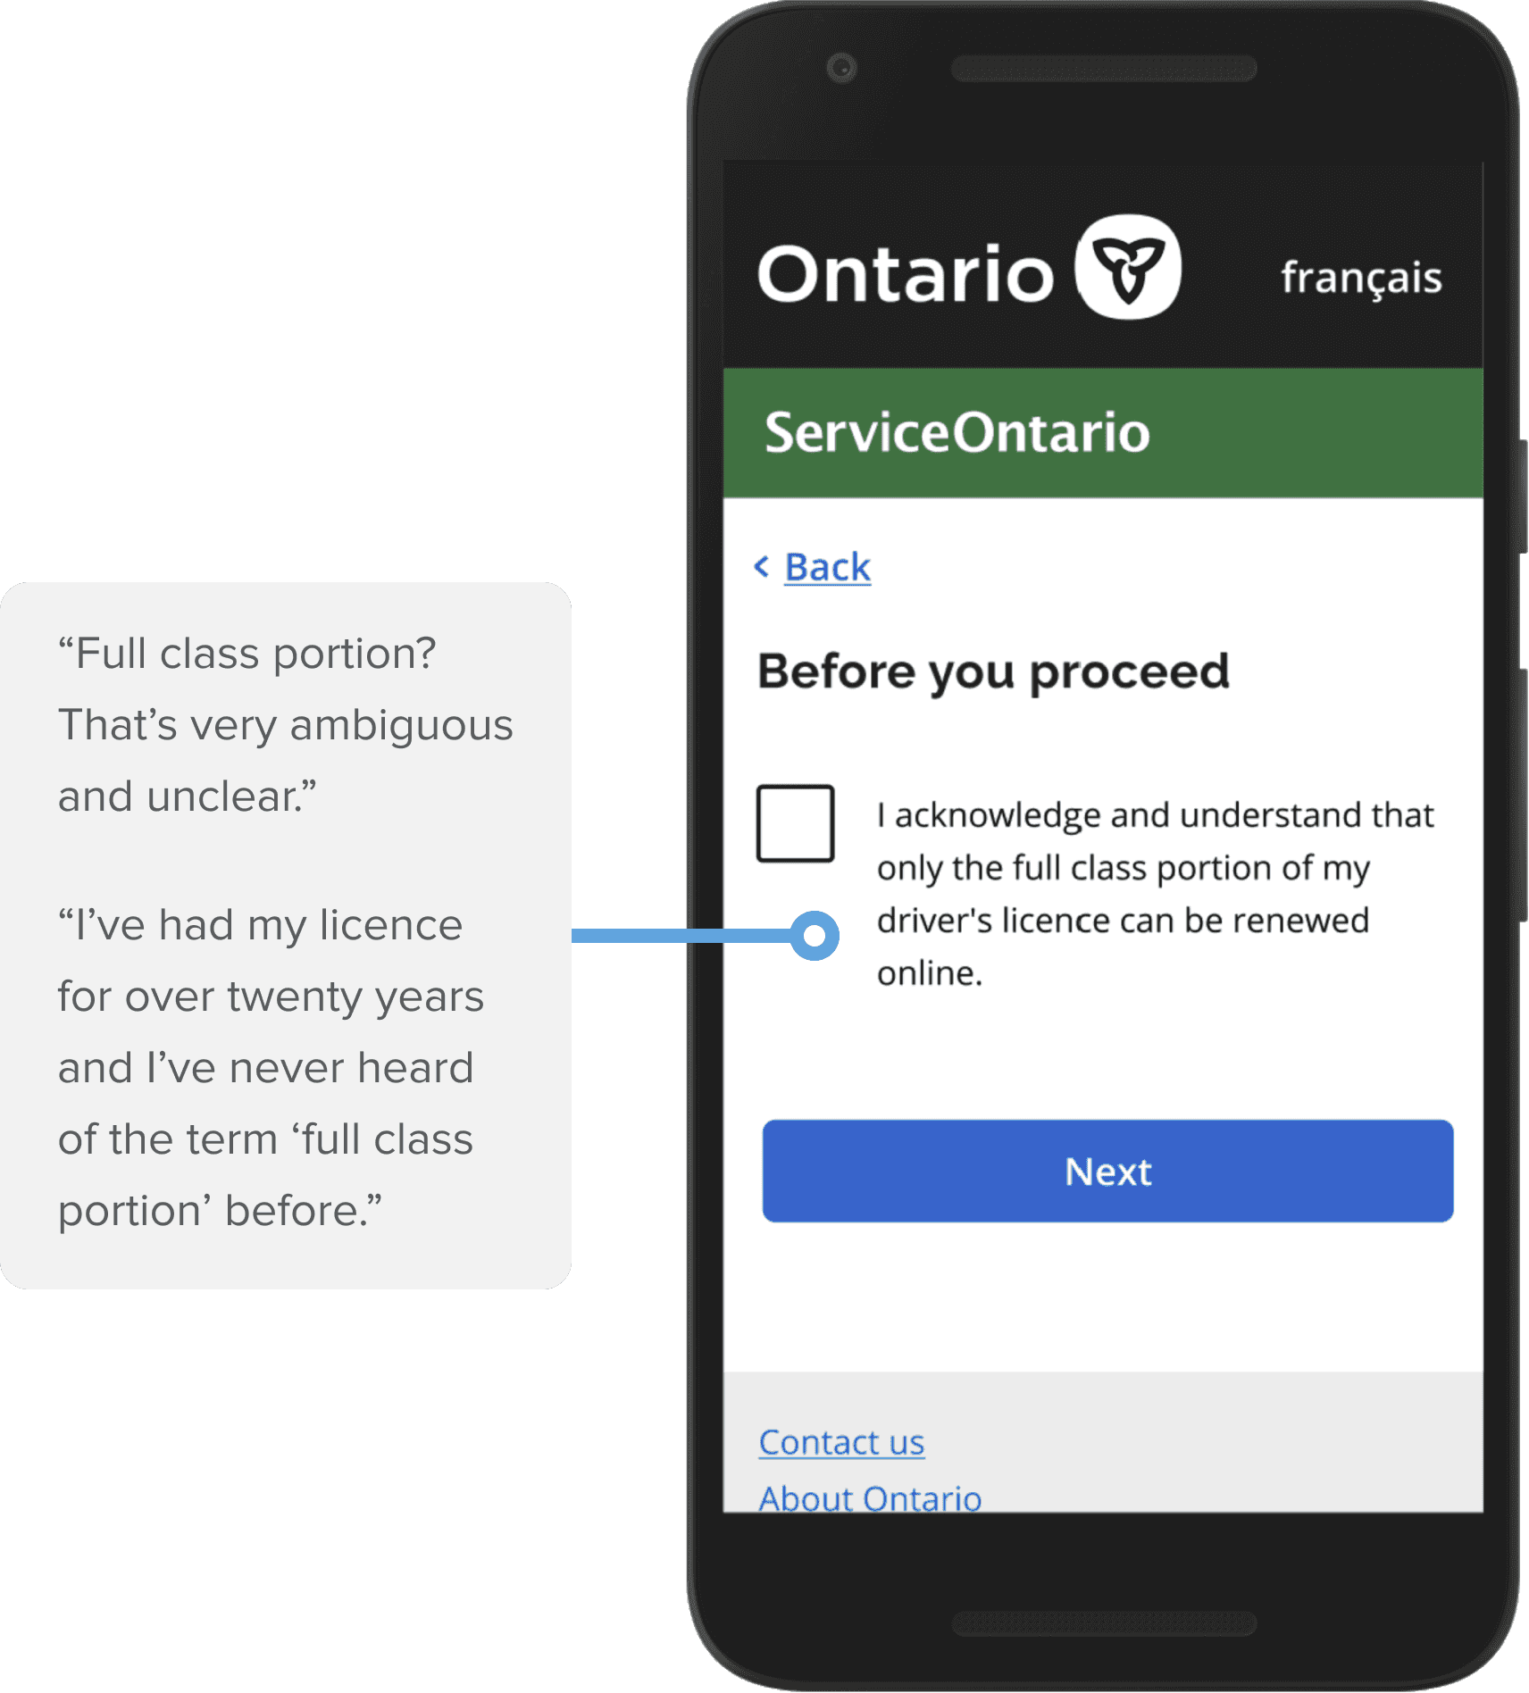Tap the phone's front camera lens
Screen dimensions: 1529x1693
pos(841,68)
